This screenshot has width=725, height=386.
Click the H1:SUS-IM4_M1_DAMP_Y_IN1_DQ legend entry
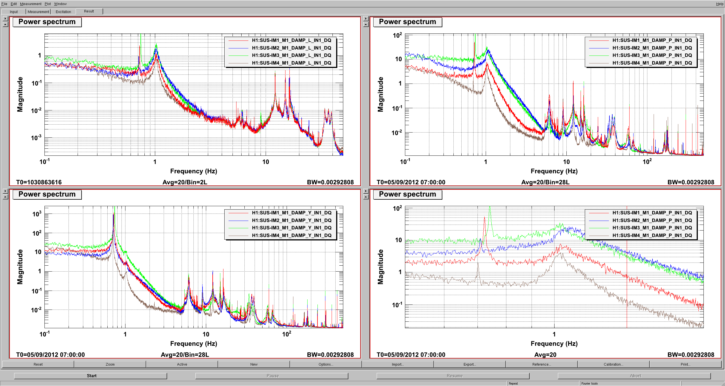[291, 235]
